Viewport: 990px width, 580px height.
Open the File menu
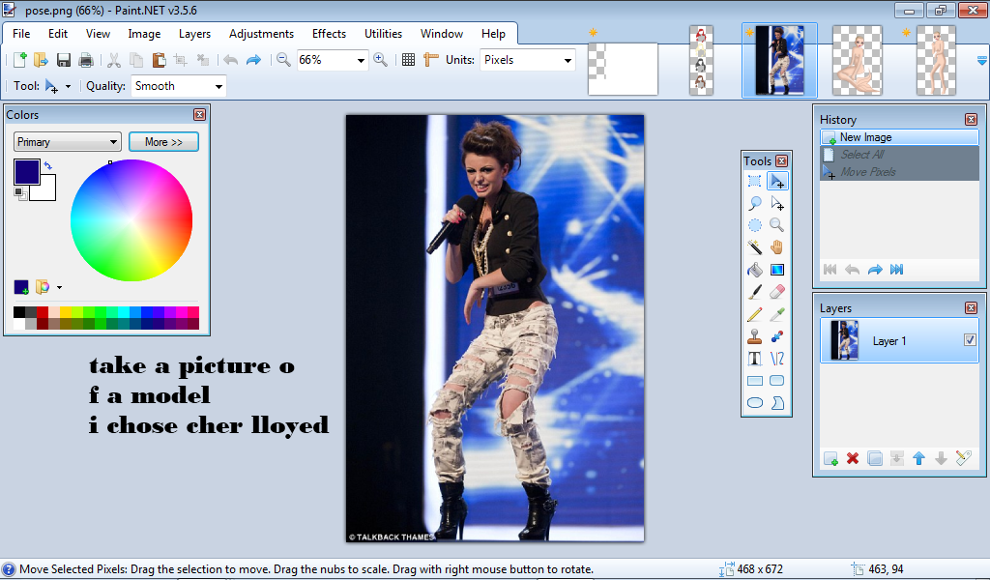click(x=21, y=34)
